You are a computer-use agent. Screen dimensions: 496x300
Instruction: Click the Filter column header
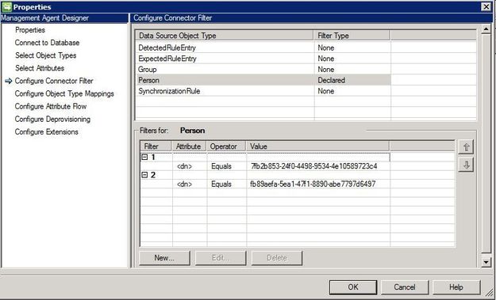156,146
